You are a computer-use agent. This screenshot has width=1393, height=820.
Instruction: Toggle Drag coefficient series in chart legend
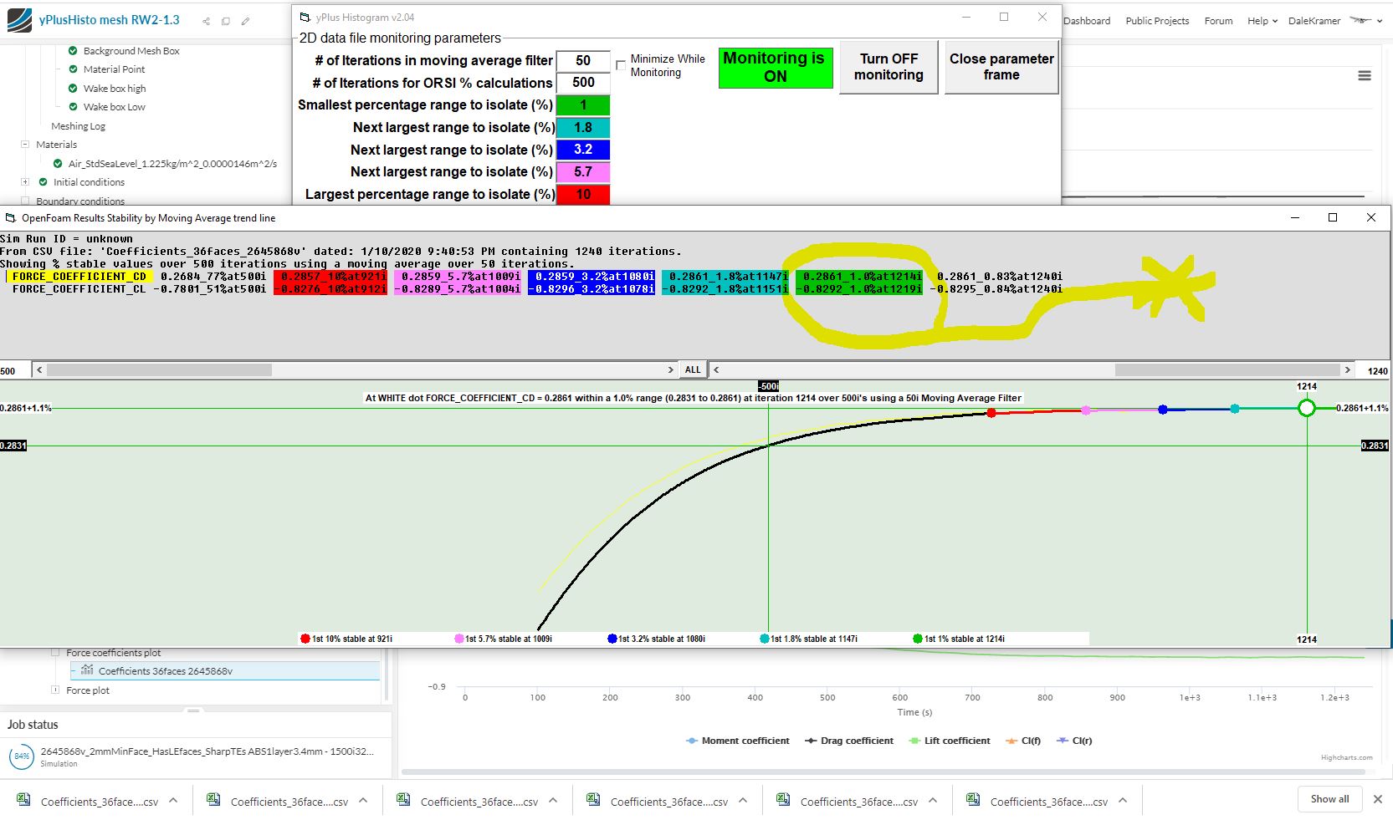click(x=848, y=741)
